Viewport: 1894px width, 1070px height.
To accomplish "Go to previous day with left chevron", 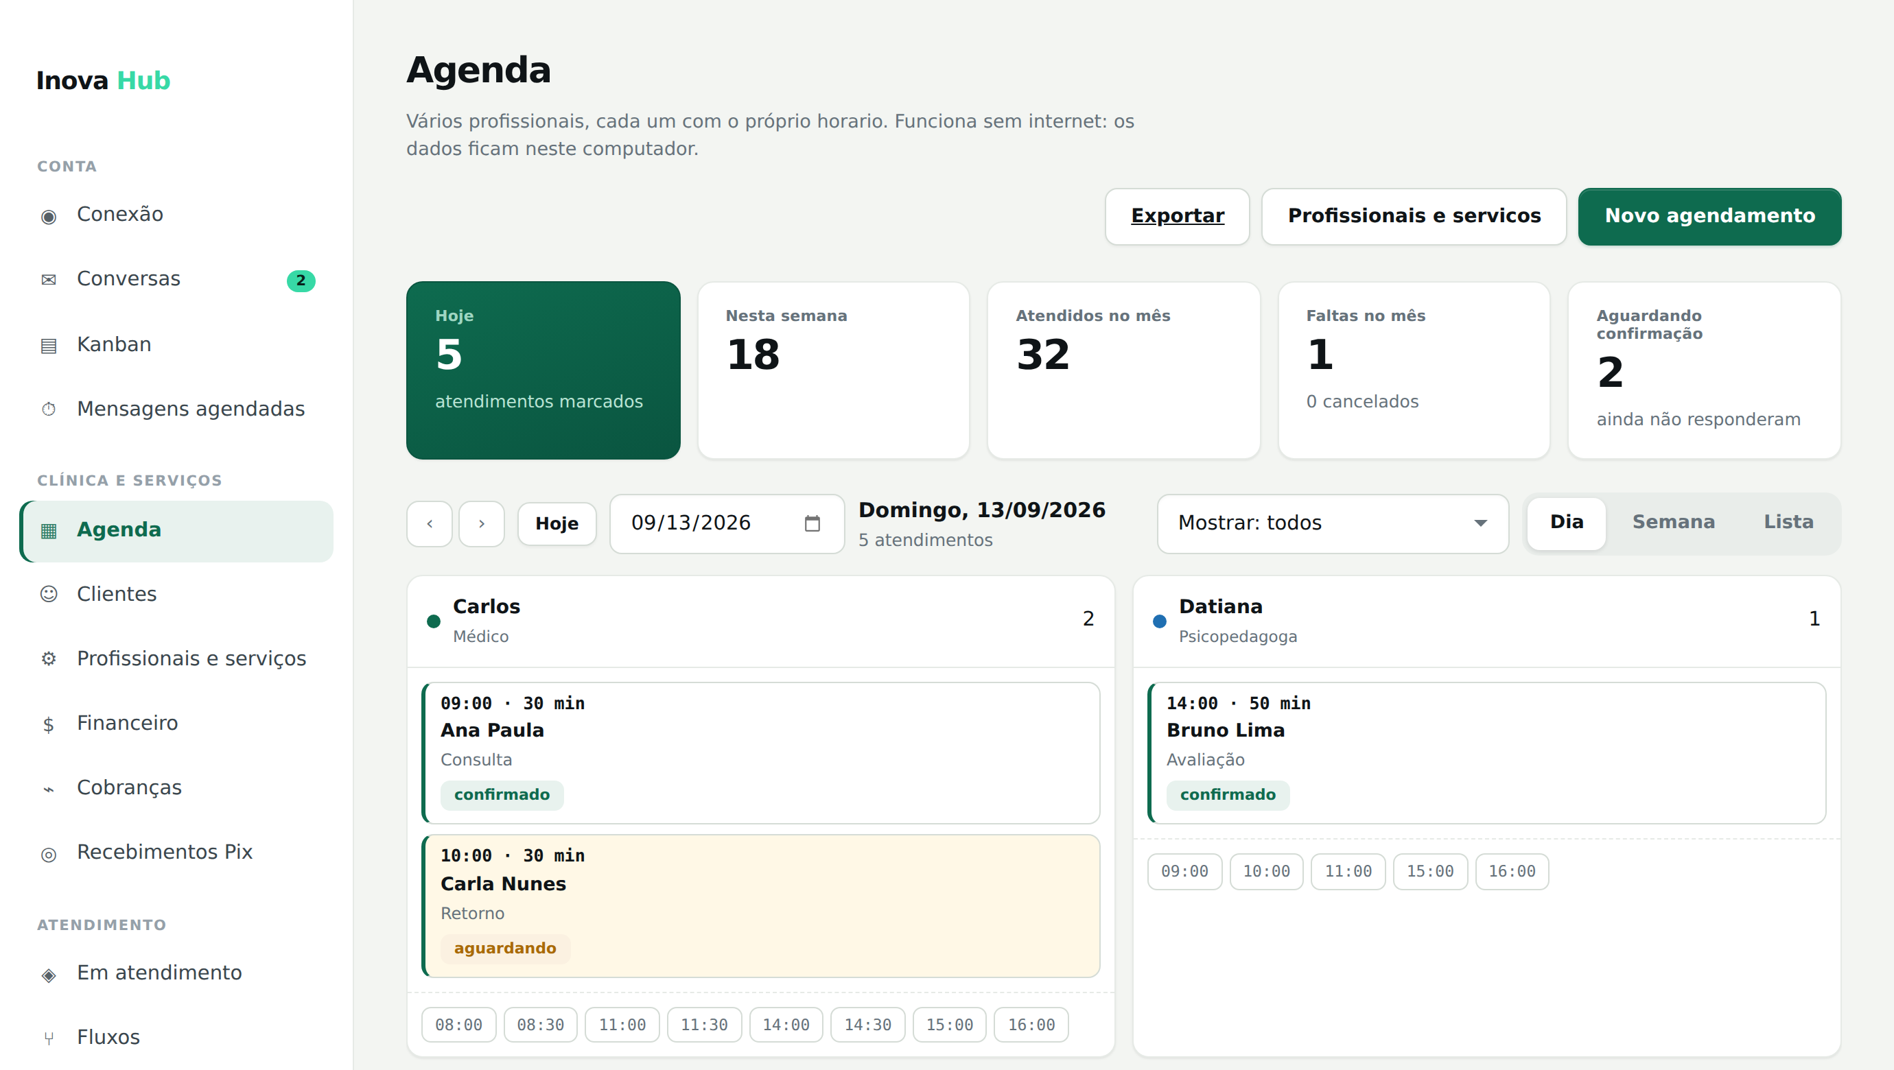I will click(x=430, y=524).
